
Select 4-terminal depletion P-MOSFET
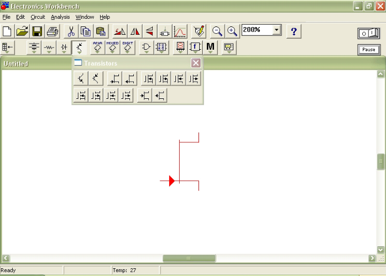click(194, 78)
